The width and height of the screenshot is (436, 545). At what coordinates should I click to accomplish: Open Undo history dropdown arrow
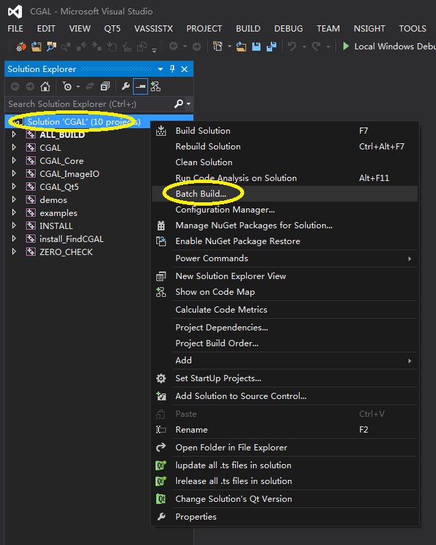(x=304, y=46)
